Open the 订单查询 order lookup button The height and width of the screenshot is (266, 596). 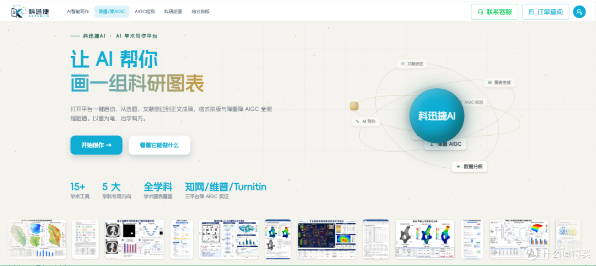[x=545, y=12]
